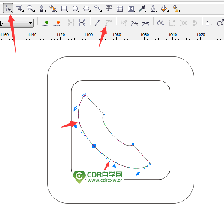Click the ruler label 1040

coord(173,35)
